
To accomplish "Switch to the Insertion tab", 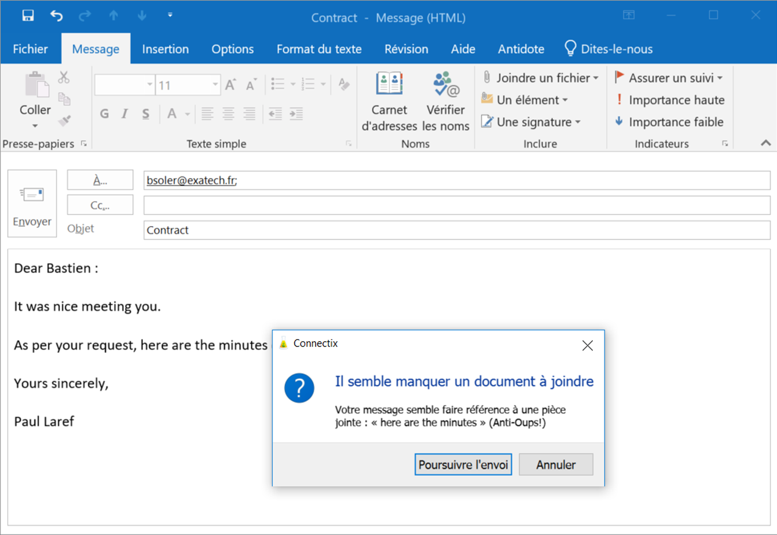I will click(x=165, y=49).
